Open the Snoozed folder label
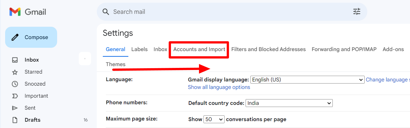This screenshot has height=128, width=410. [35, 84]
